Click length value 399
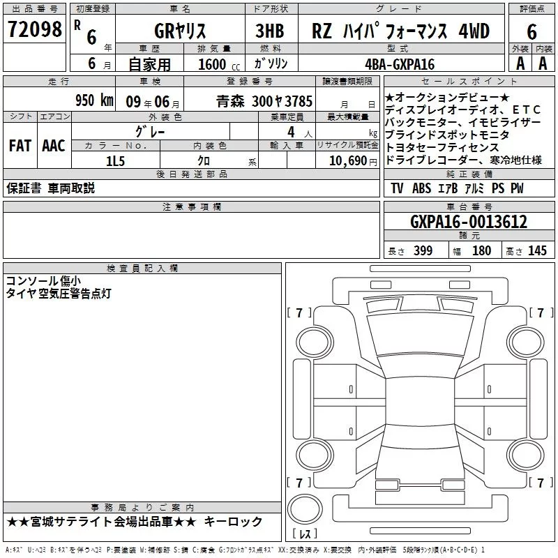The width and height of the screenshot is (558, 558). (423, 250)
